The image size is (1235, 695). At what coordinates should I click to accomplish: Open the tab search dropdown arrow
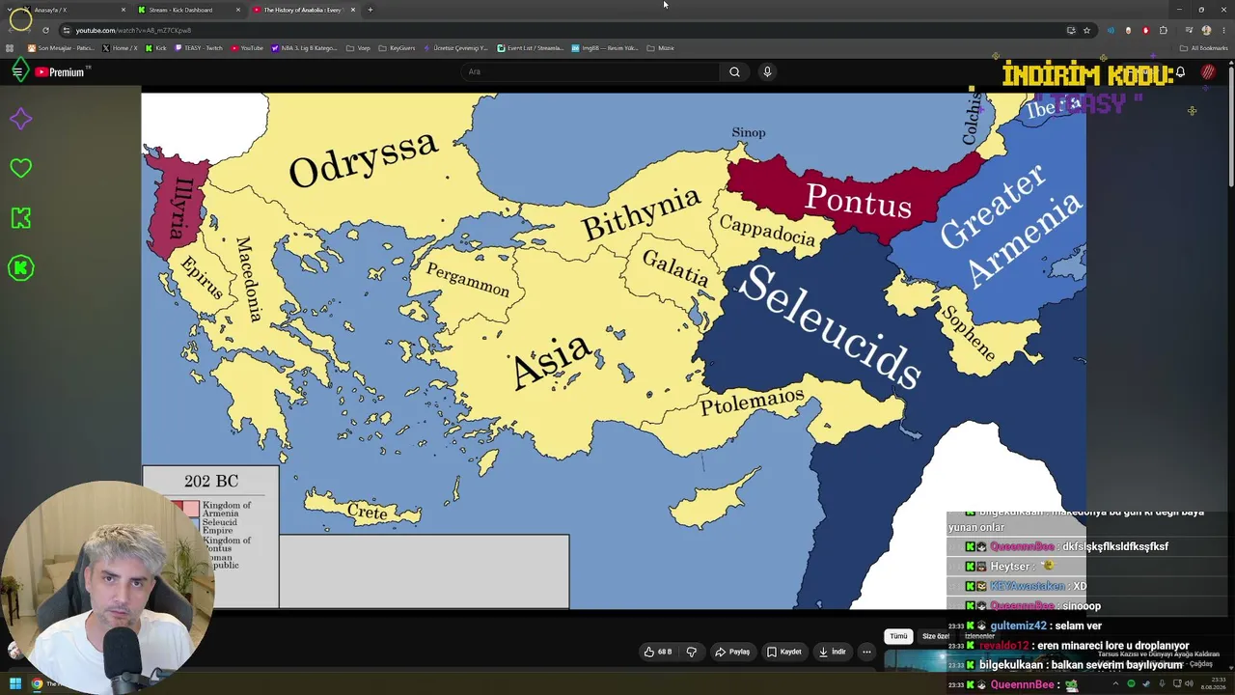pos(10,10)
